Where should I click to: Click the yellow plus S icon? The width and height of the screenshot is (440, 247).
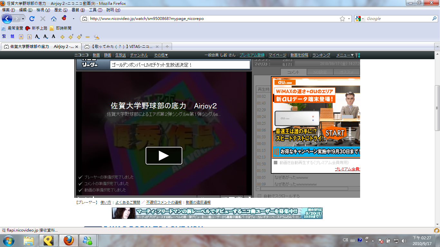point(79,37)
